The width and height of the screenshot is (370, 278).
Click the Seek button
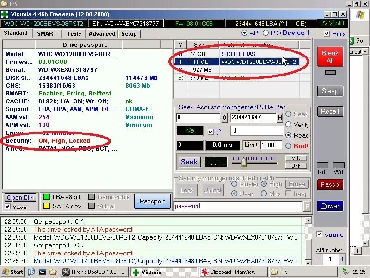(189, 162)
